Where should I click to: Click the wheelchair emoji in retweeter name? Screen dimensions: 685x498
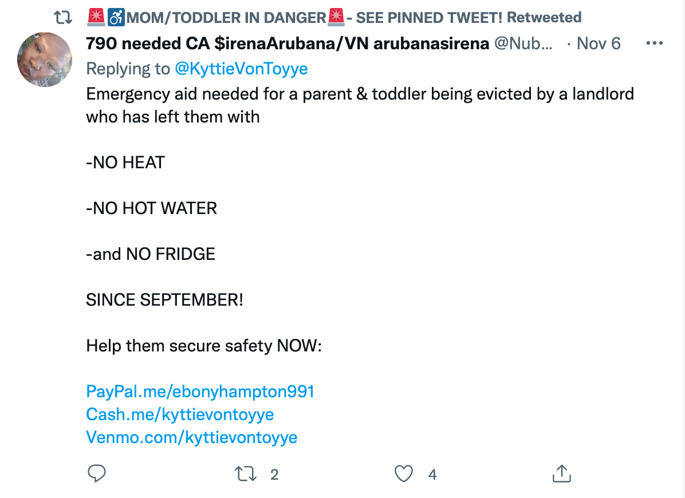tap(116, 17)
